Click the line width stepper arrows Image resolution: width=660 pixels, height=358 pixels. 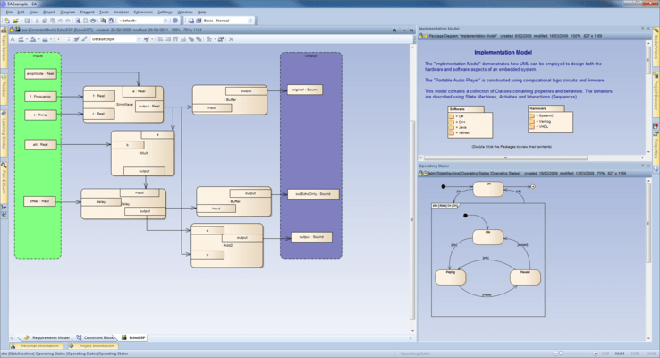coord(69,39)
